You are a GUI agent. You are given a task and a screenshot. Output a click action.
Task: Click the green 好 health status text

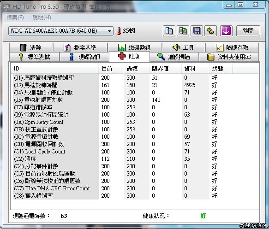coord(203,216)
